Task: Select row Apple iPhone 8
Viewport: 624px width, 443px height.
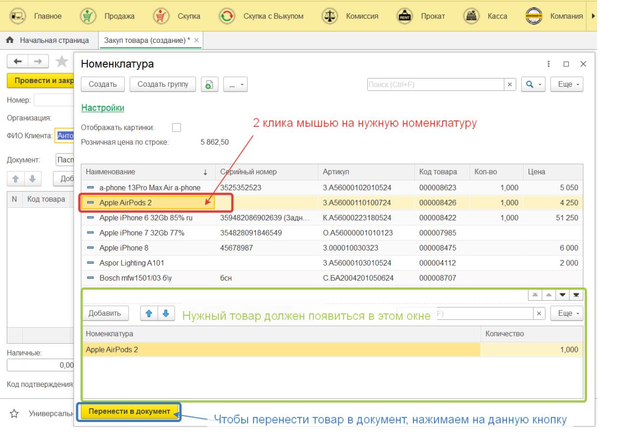Action: (332, 248)
